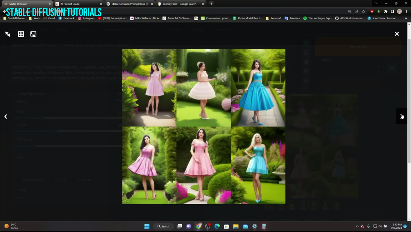Close the cowboy shot Google Search tab
The image size is (411, 232).
point(203,4)
